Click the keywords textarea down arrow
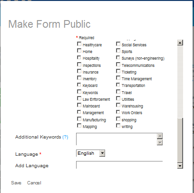The height and width of the screenshot is (193, 194). coord(160,142)
